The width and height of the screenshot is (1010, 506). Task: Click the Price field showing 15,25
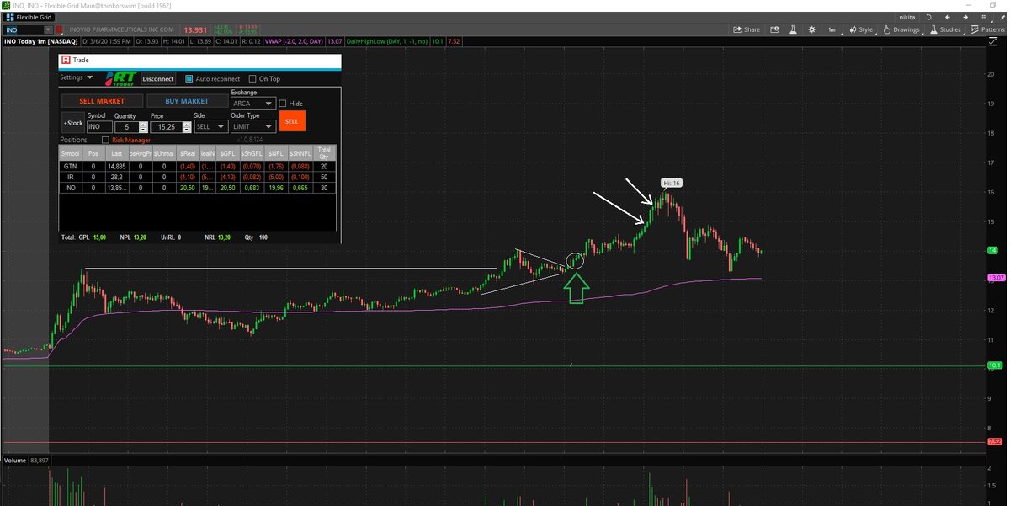pos(165,126)
